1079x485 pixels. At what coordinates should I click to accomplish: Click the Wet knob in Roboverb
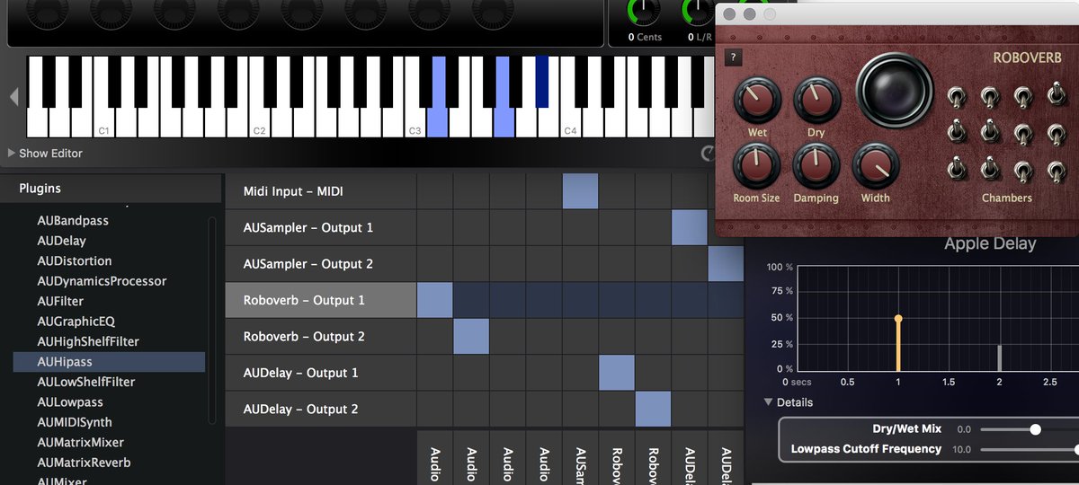pyautogui.click(x=757, y=100)
